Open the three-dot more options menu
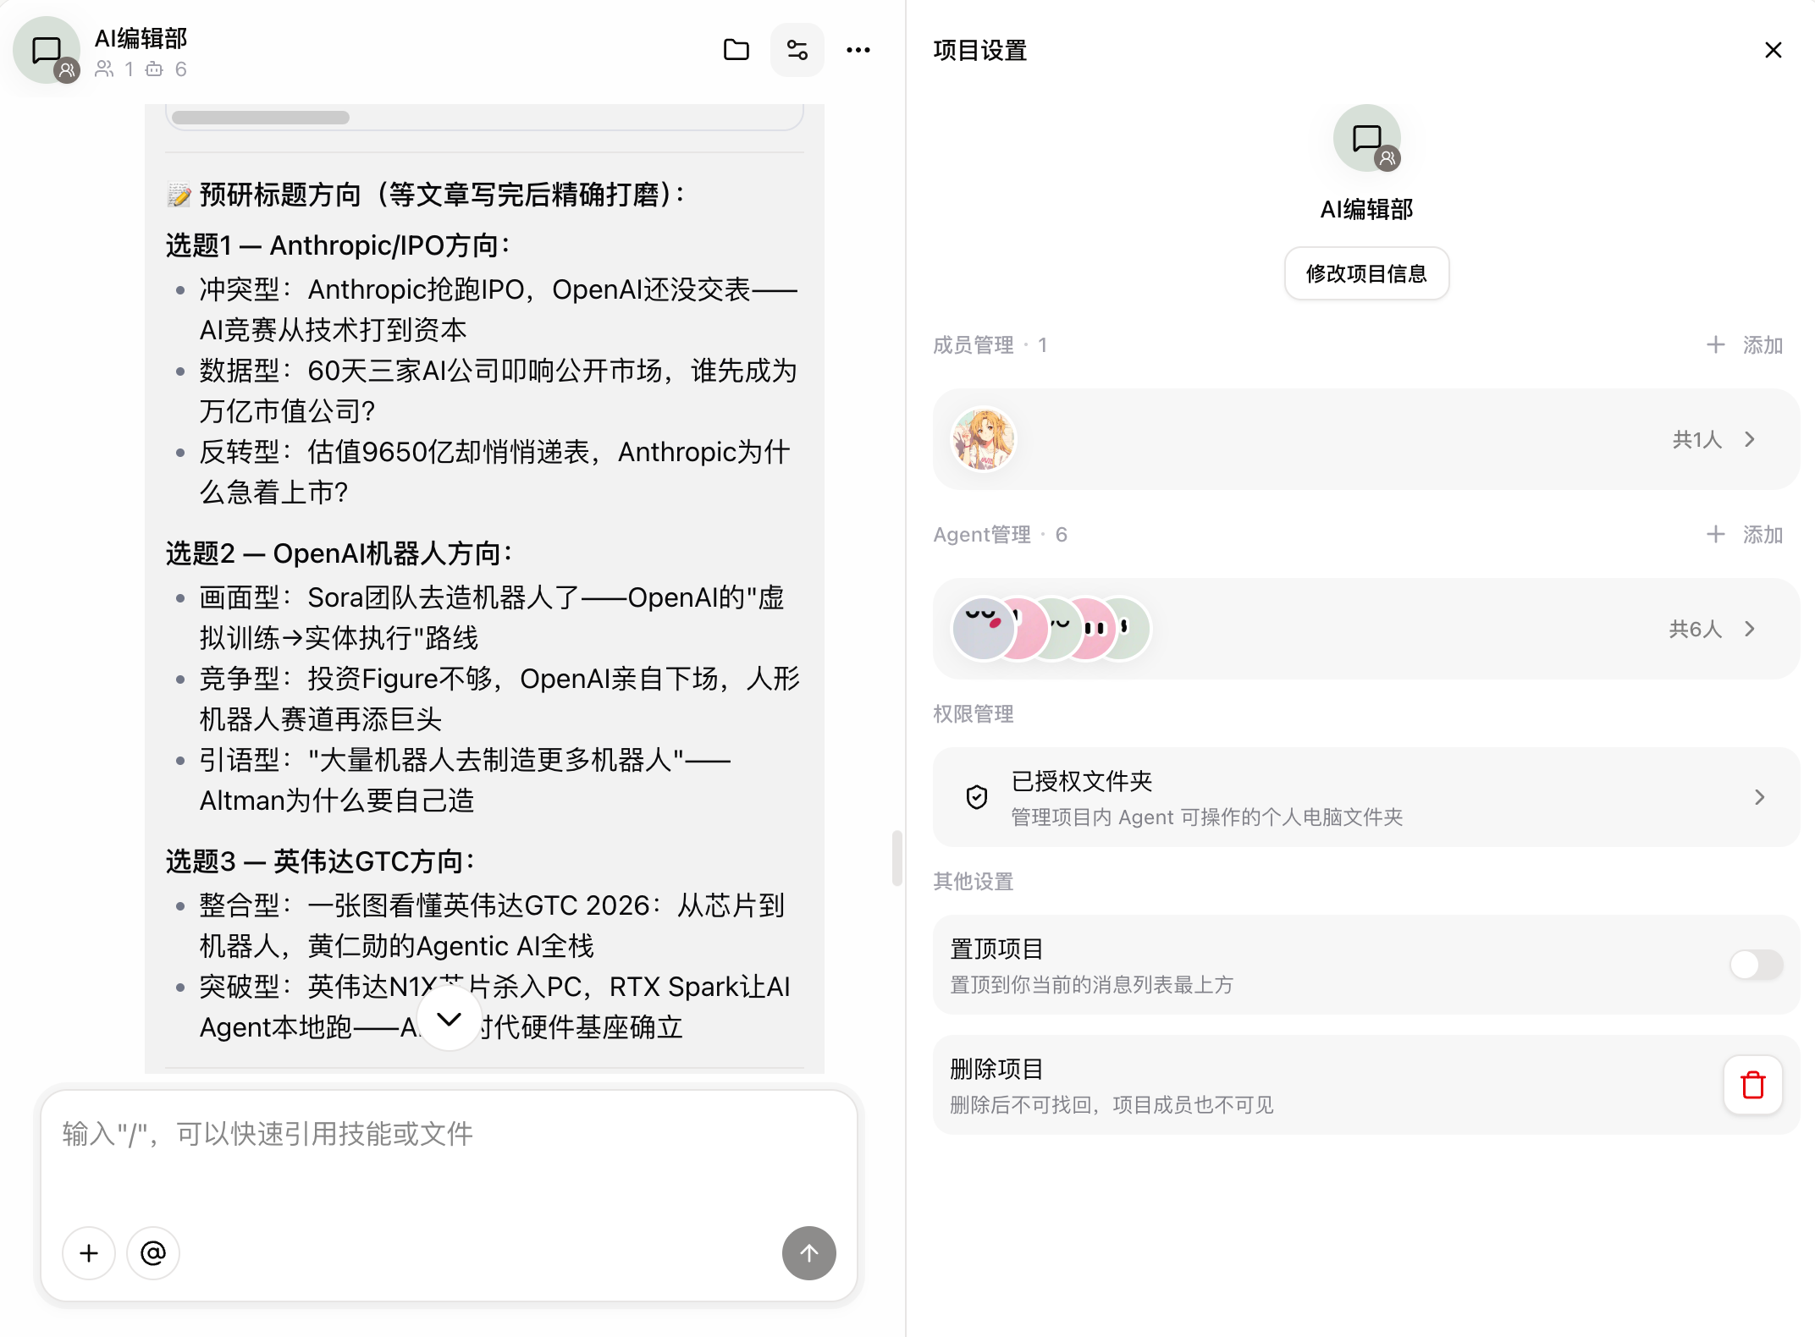This screenshot has width=1815, height=1337. click(858, 50)
